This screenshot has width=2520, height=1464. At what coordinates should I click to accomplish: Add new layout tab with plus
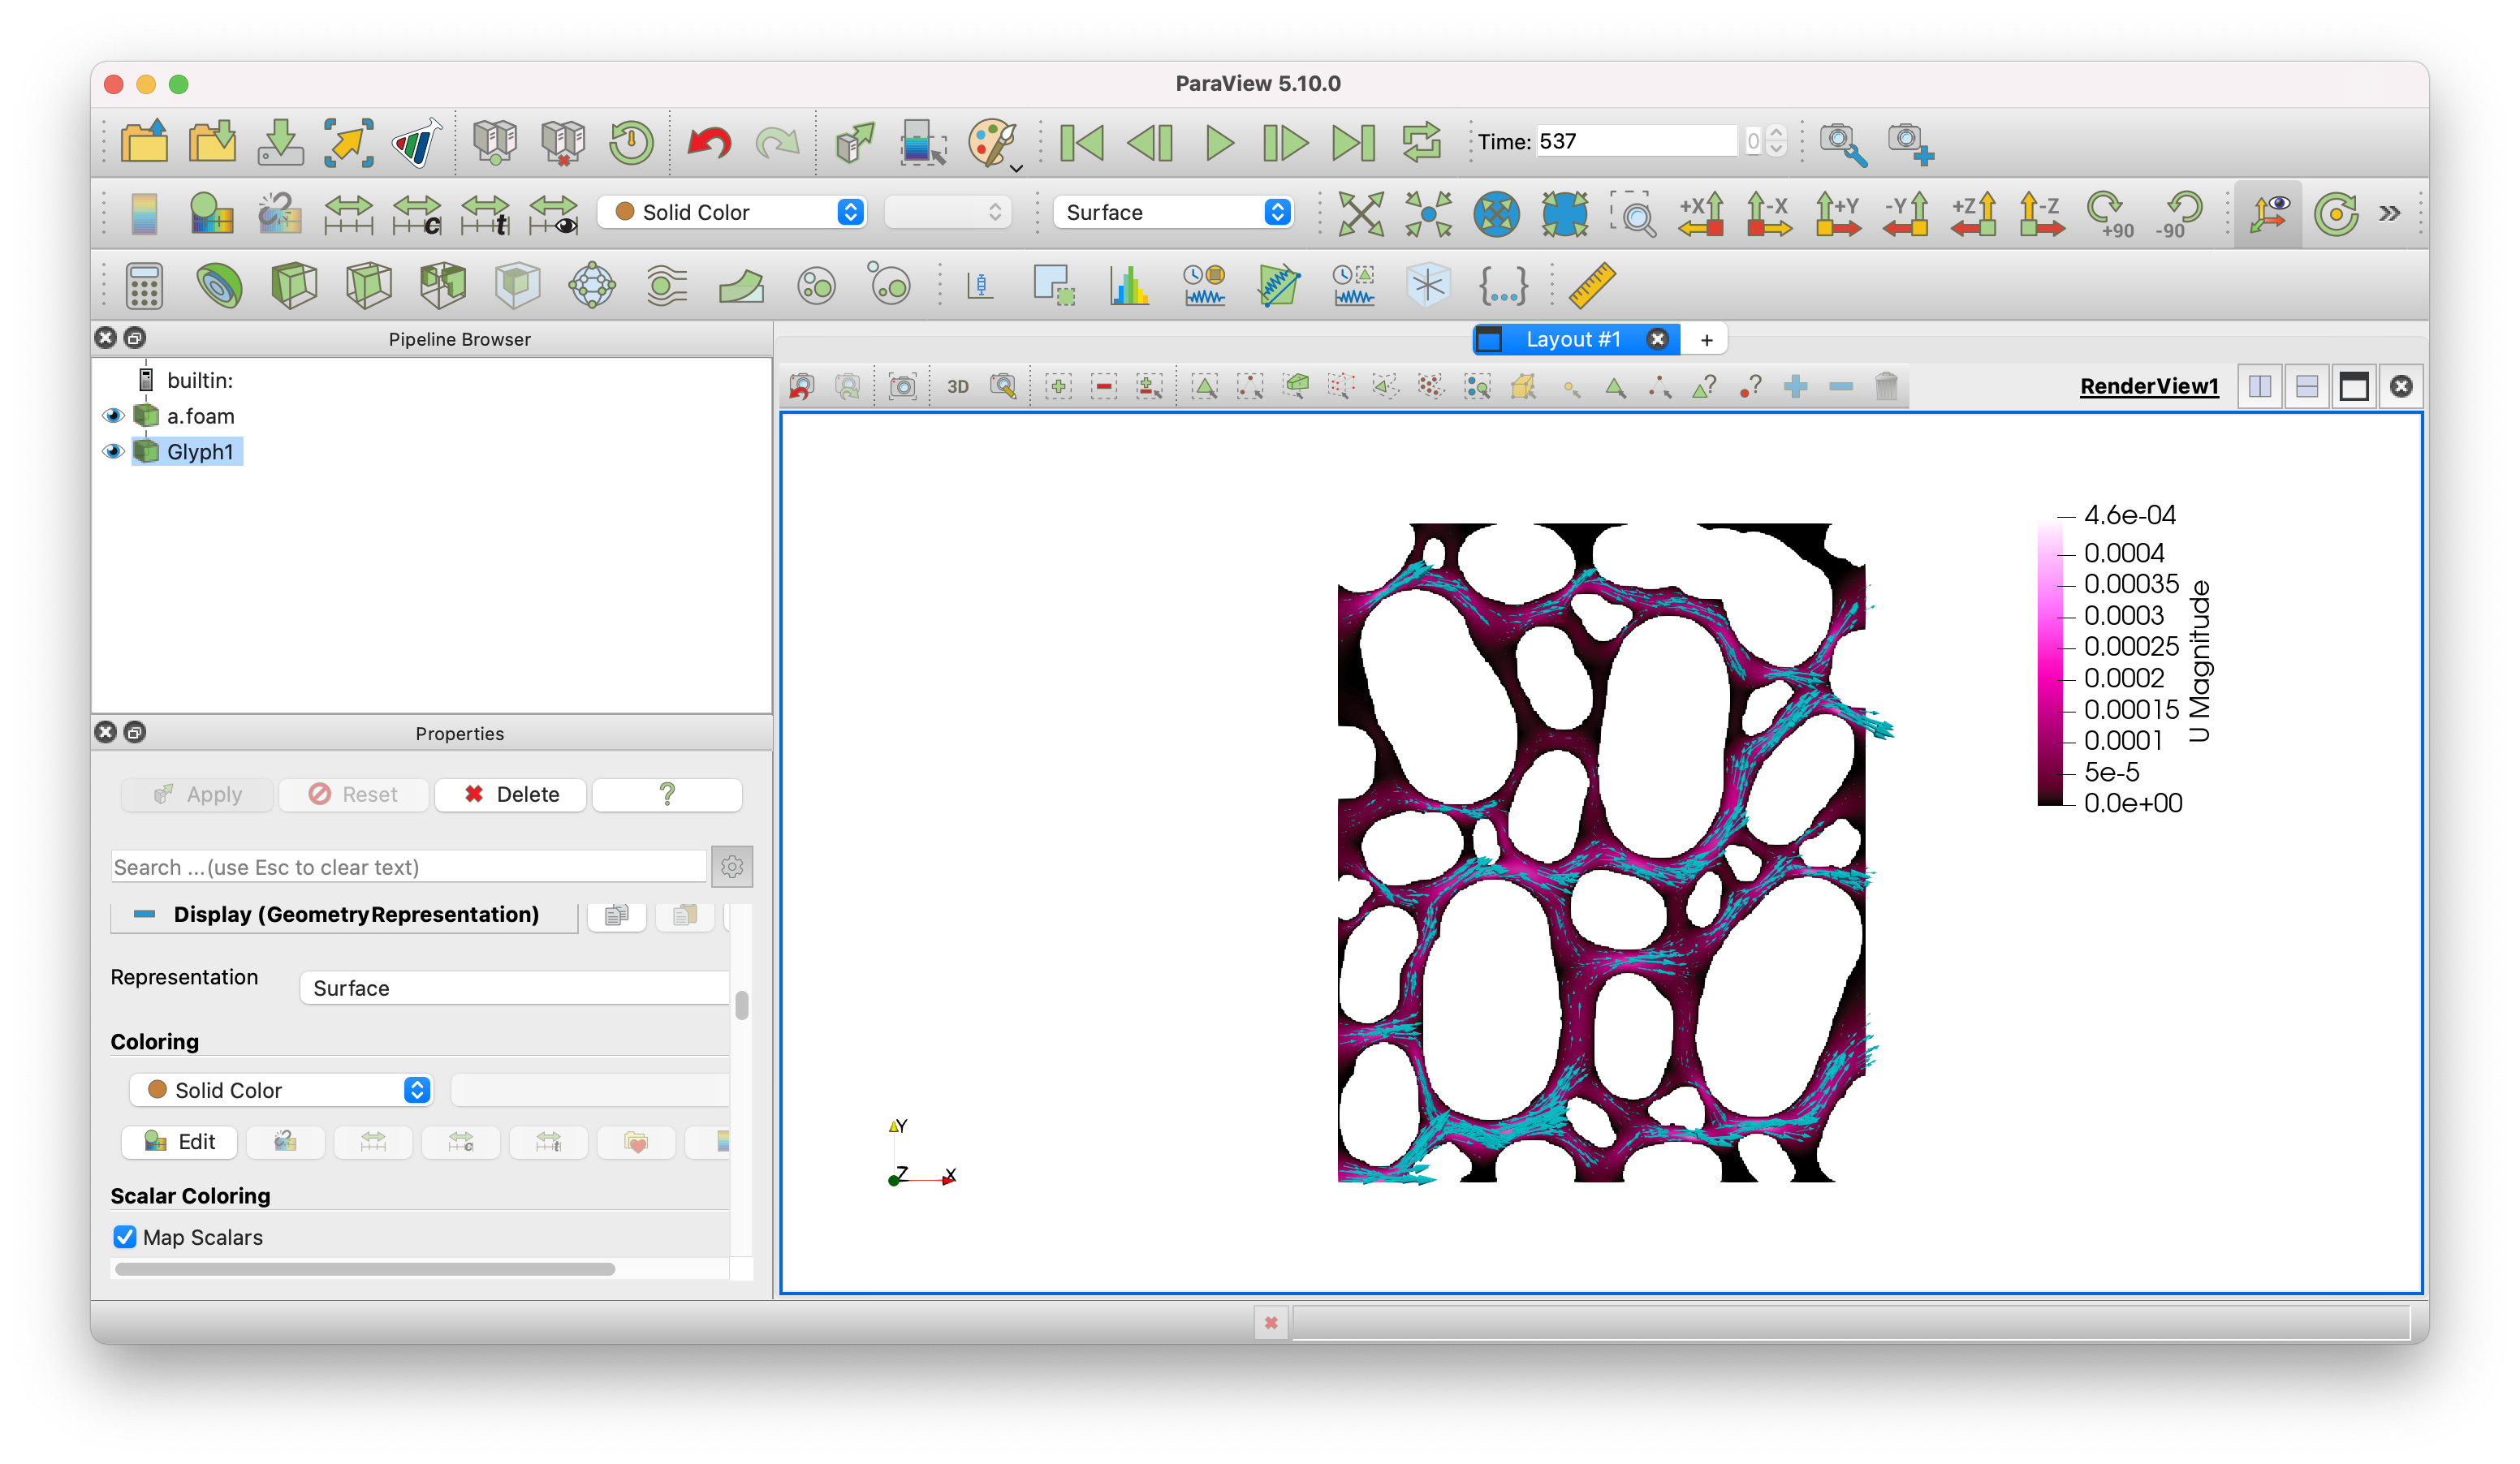1706,340
